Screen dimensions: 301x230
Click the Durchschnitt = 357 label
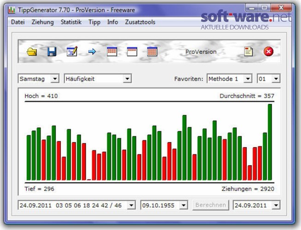tap(247, 96)
